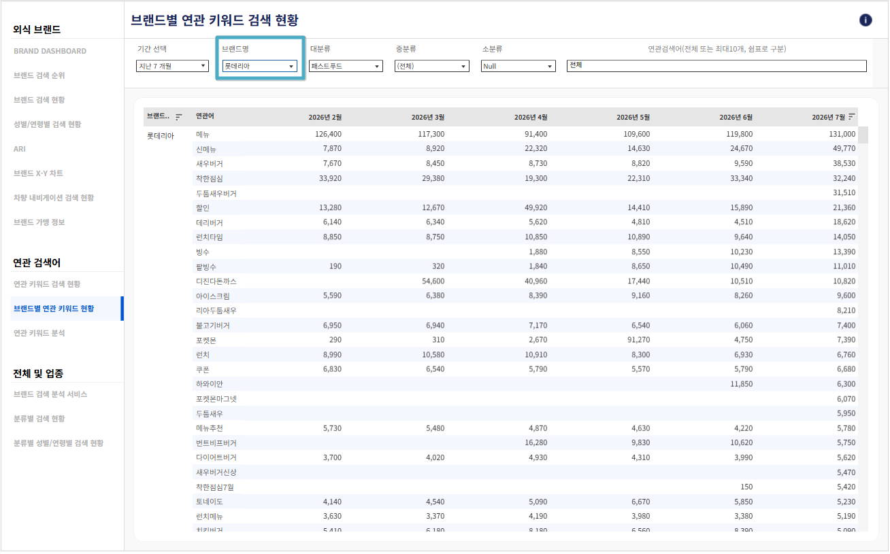
Task: Select the 불고기버거 keyword row label
Action: click(x=213, y=326)
